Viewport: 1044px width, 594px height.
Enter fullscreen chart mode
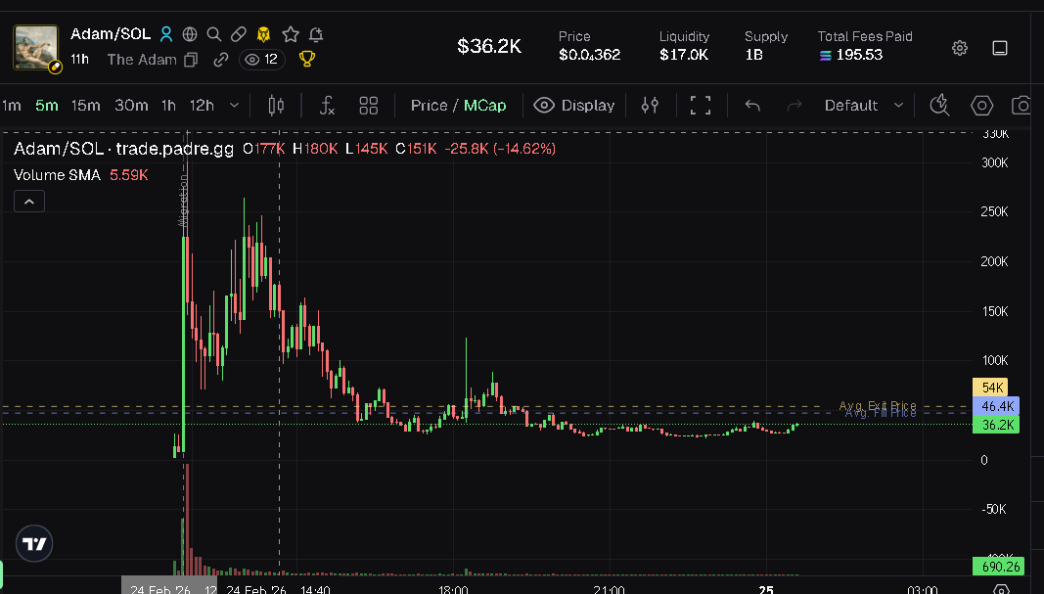click(x=700, y=106)
